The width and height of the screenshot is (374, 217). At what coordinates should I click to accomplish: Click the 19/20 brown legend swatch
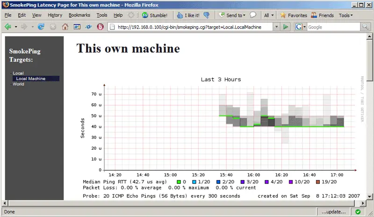318,182
